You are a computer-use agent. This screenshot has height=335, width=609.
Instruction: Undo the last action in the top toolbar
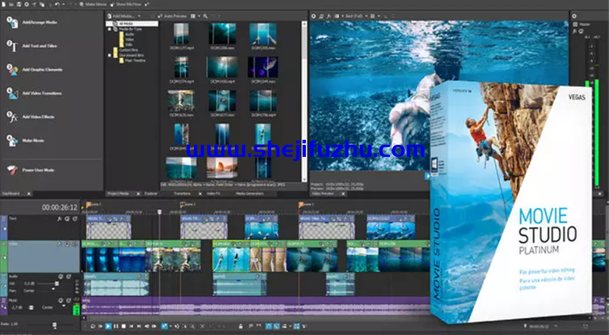[x=57, y=4]
